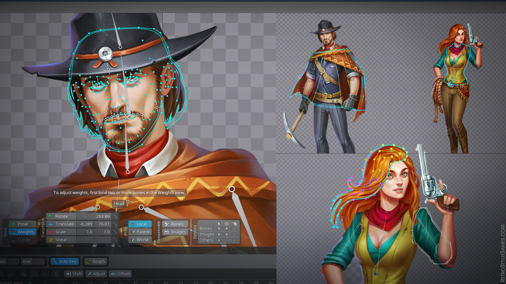Screen dimensions: 506x284
Task: Toggle the Bones visibility dot in Options
Action: click(x=227, y=228)
